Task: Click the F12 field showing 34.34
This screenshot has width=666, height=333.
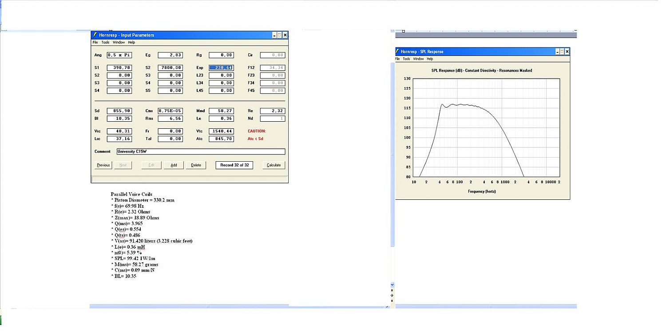Action: (273, 68)
